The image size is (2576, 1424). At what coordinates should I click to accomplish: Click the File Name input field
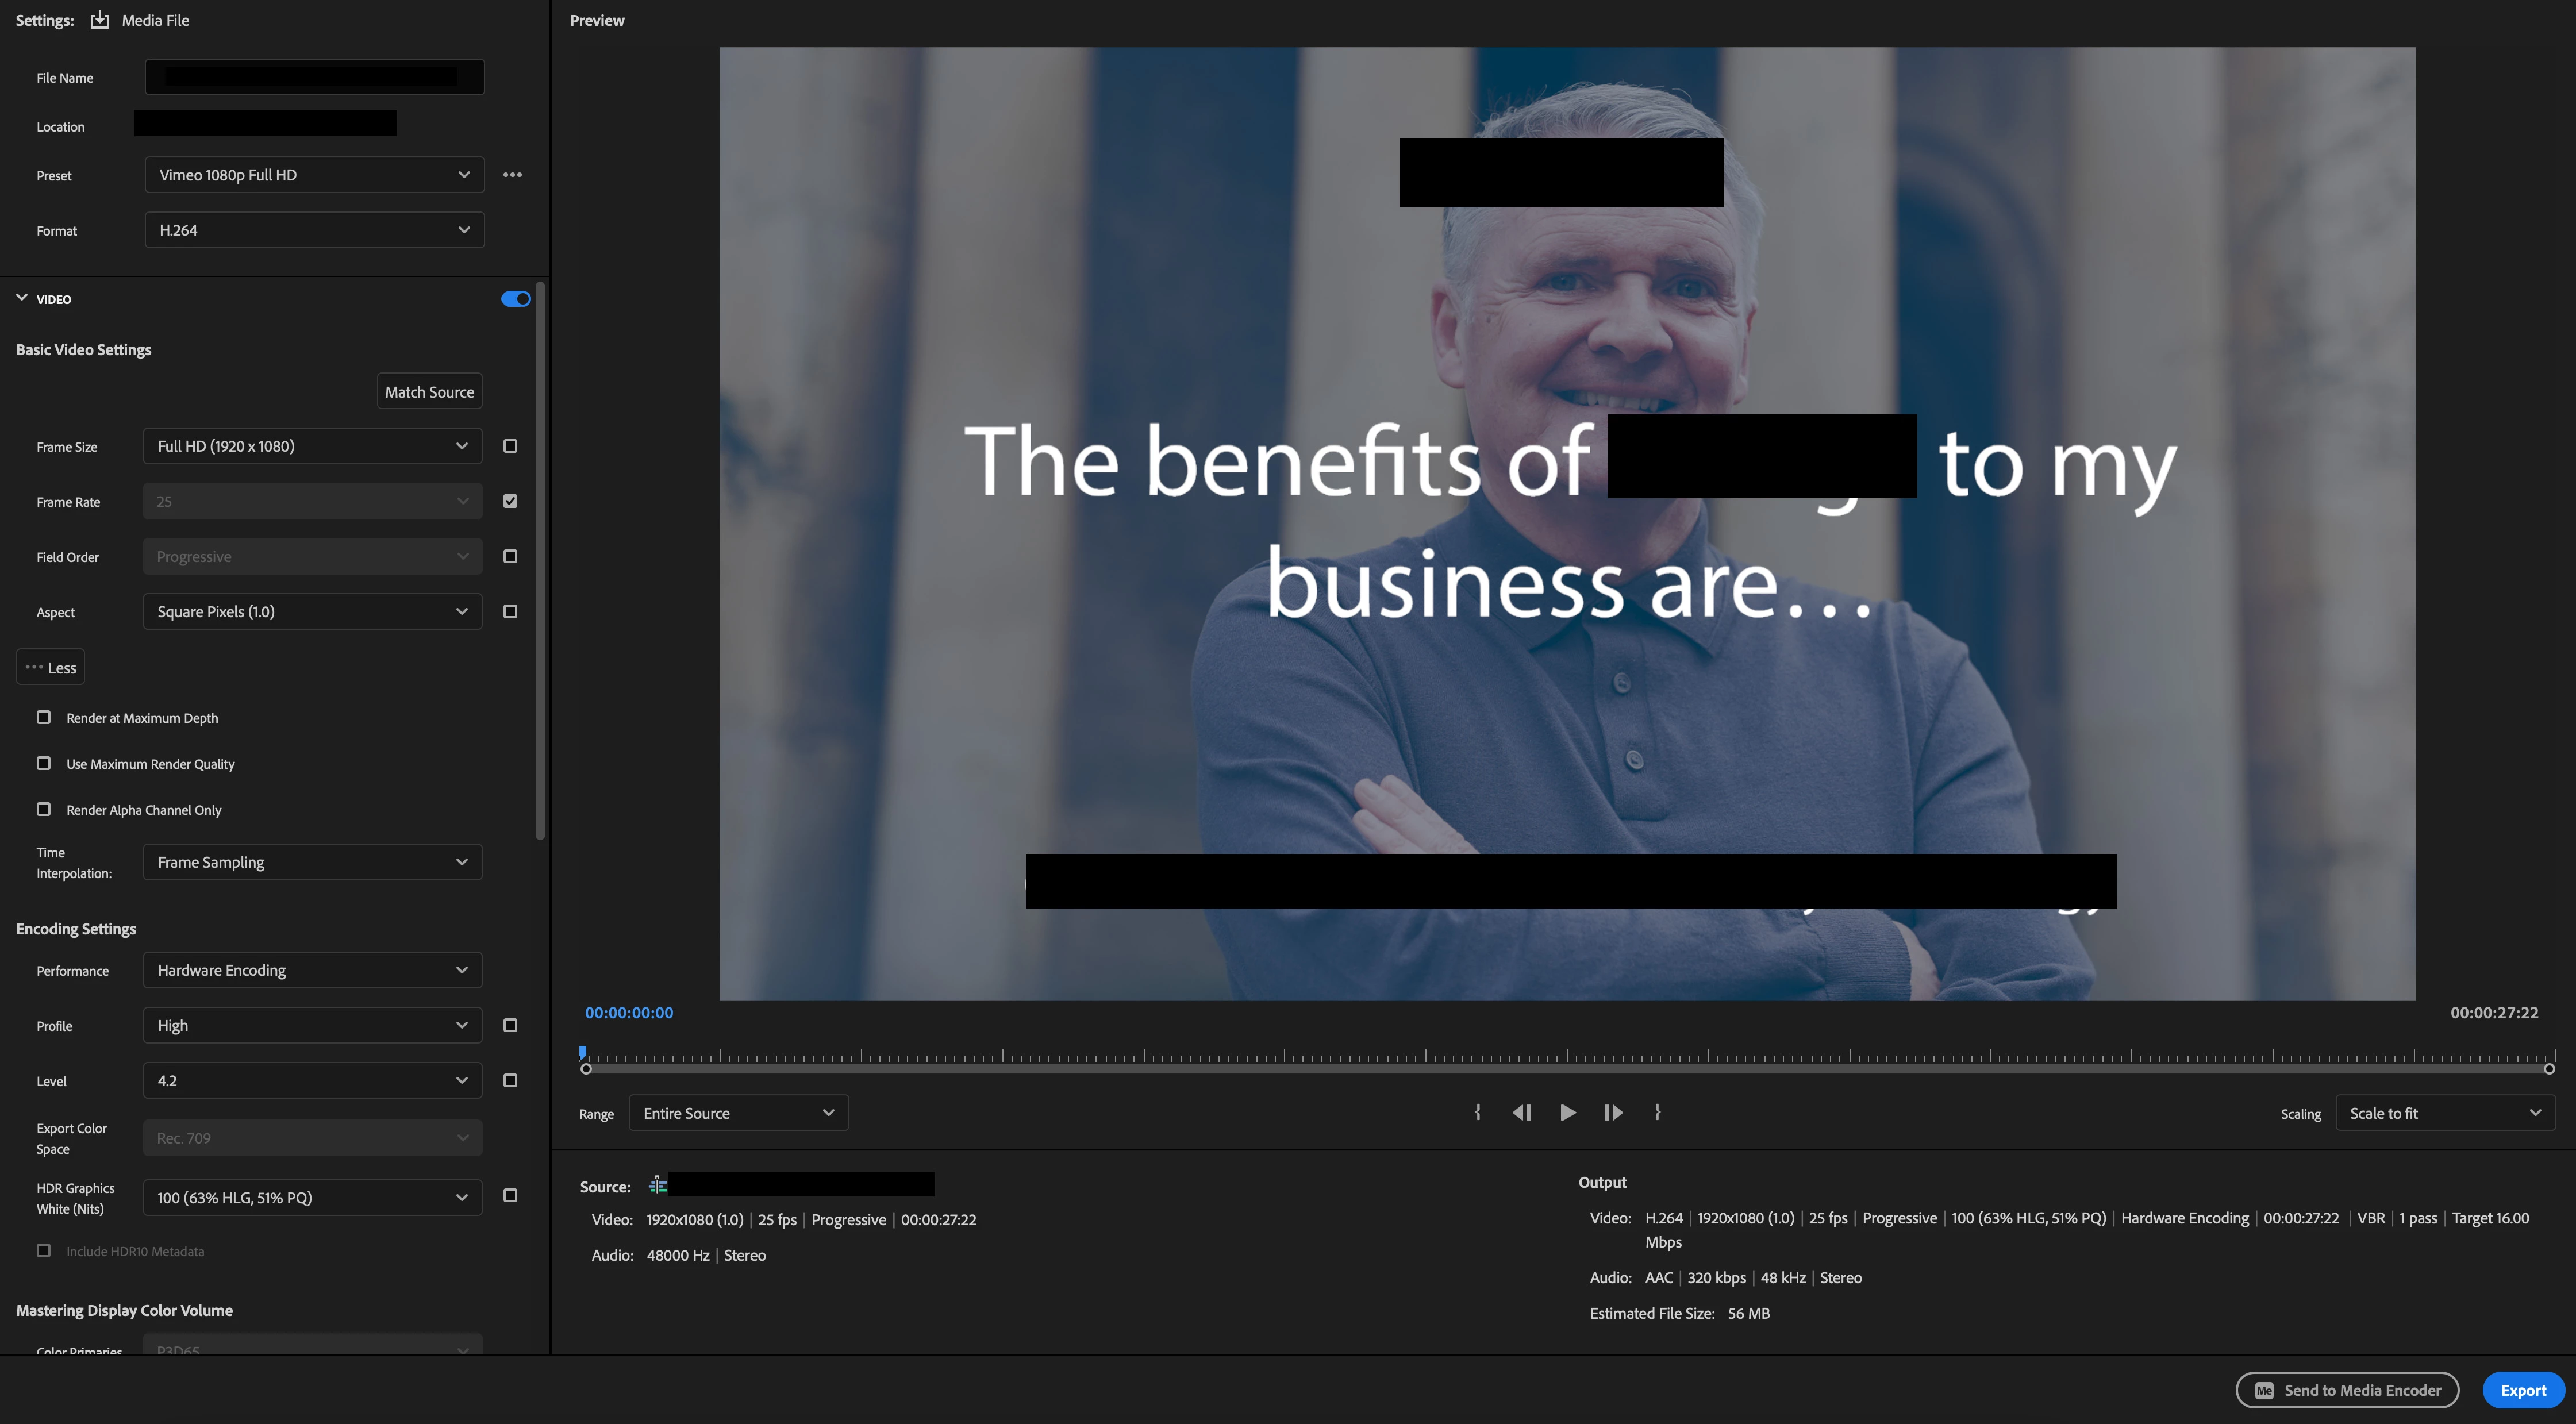tap(314, 77)
